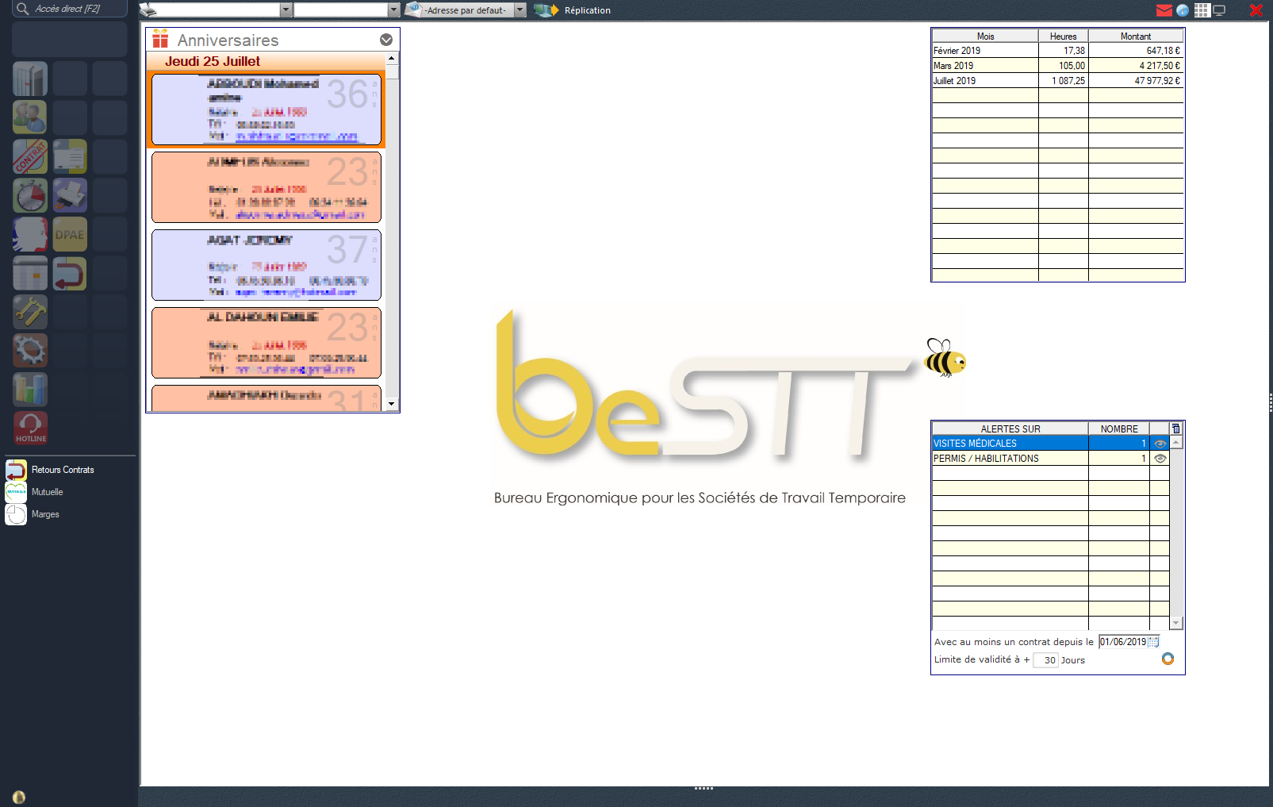View details of VISITES MÉDICALES alert
Viewport: 1273px width, 807px height.
[1160, 444]
